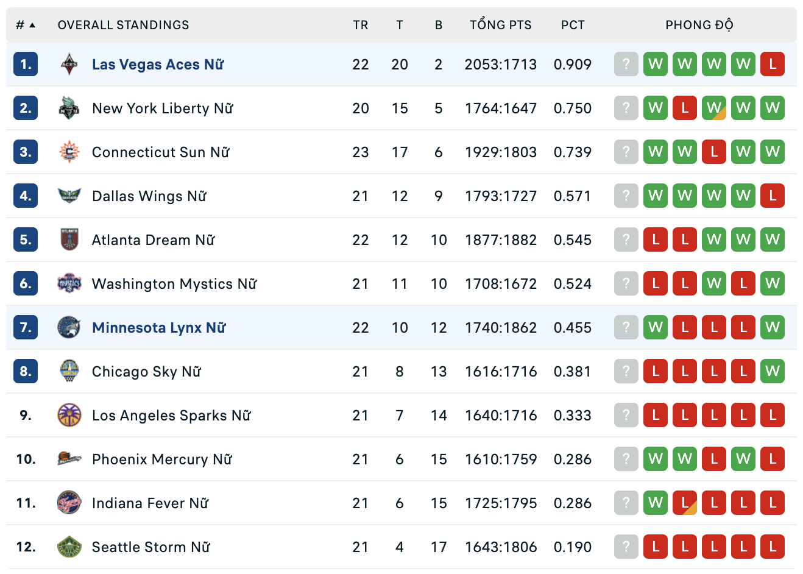Click the TR column header
Viewport: 803px width, 574px height.
pos(360,25)
